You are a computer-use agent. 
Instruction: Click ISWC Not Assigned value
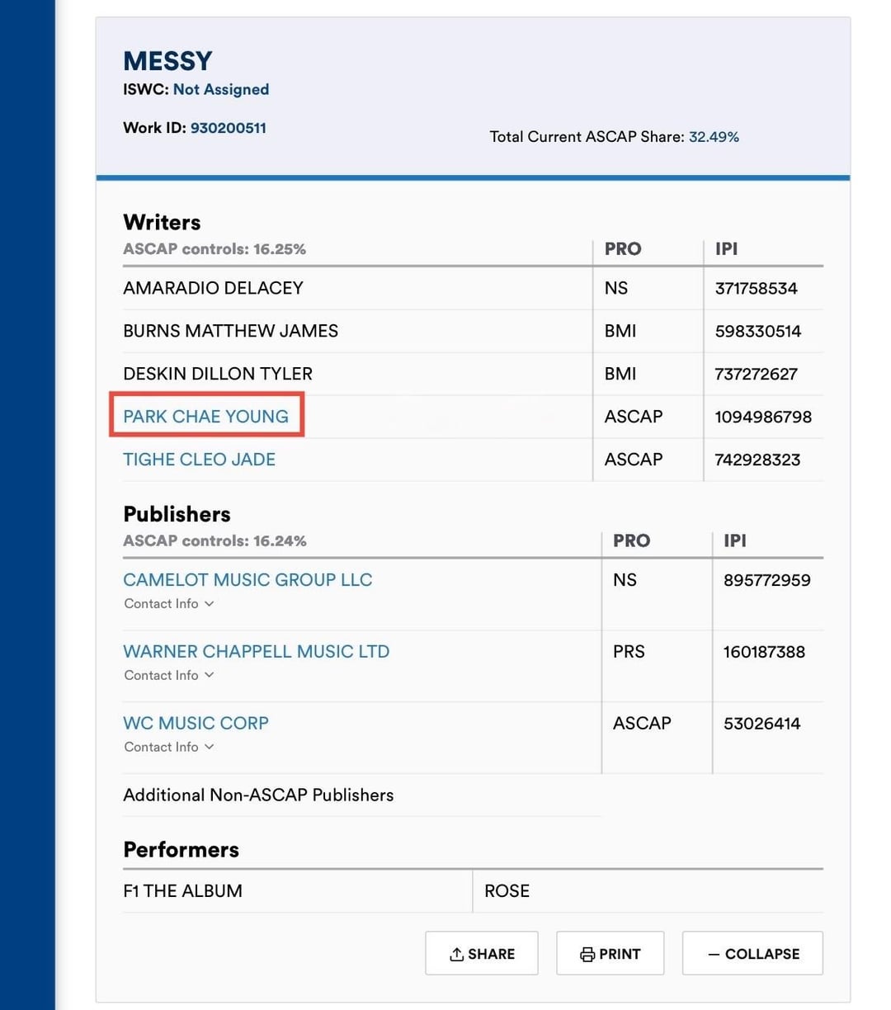(221, 89)
